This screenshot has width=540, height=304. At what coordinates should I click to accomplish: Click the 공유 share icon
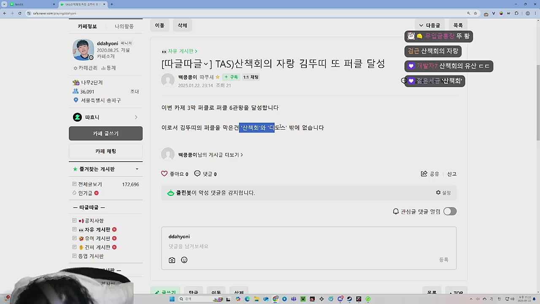click(x=424, y=174)
